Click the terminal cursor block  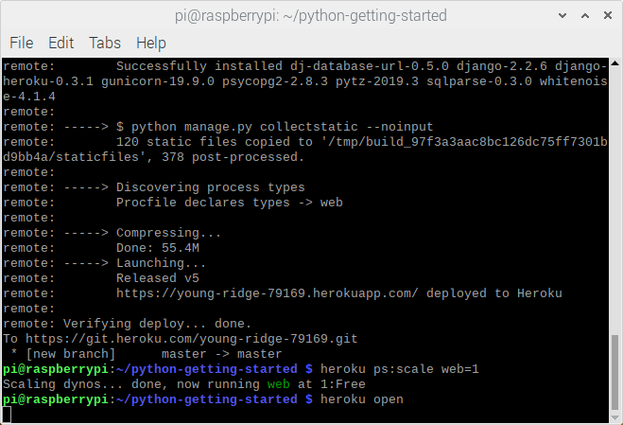coord(7,415)
